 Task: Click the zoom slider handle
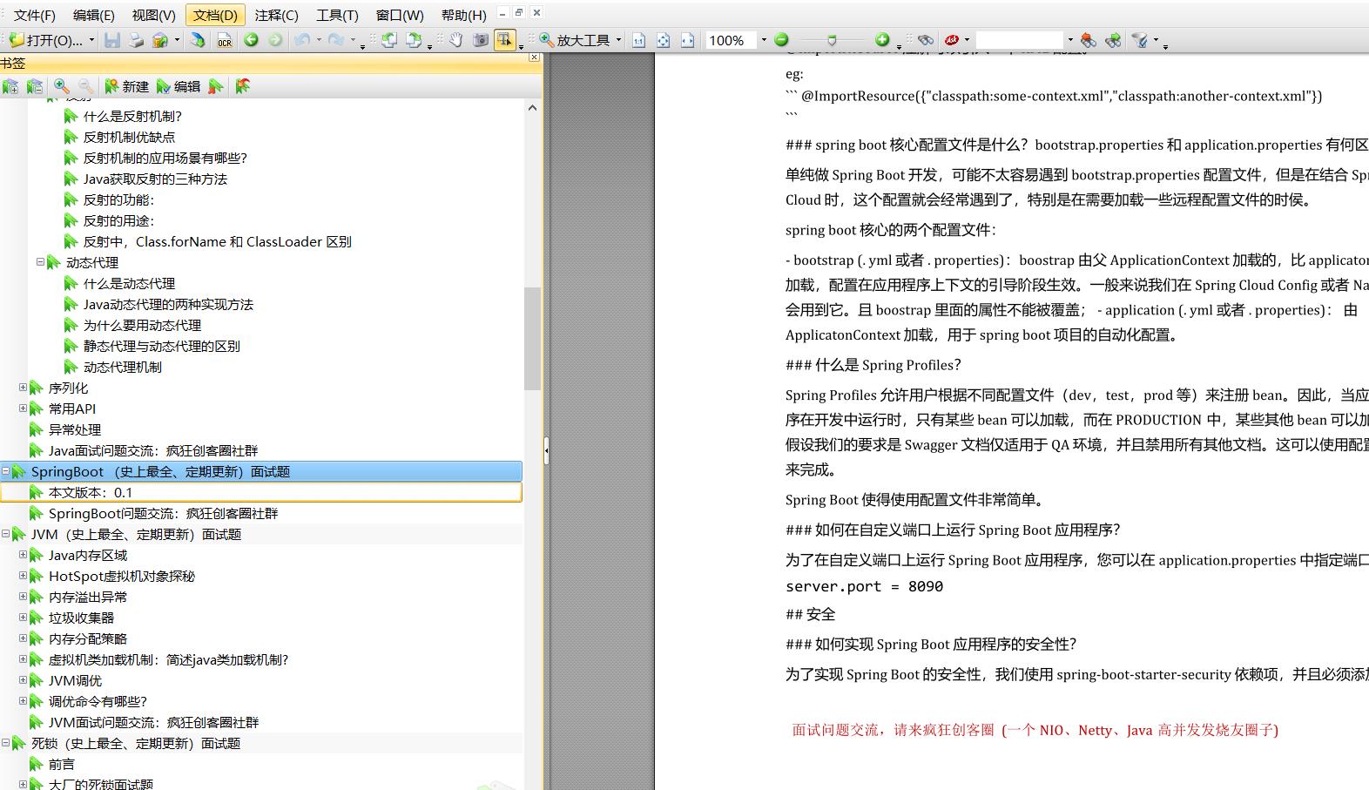coord(832,40)
